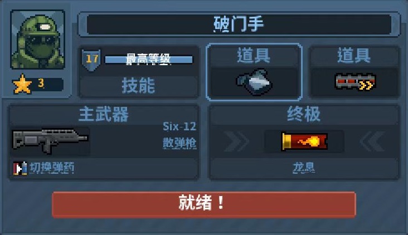Open the 终极 ultimate header
Viewport: 408px width, 235px height.
[x=304, y=114]
